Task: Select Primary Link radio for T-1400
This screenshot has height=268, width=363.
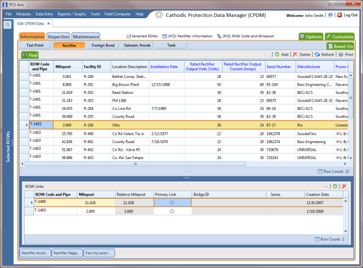Action: 172,203
